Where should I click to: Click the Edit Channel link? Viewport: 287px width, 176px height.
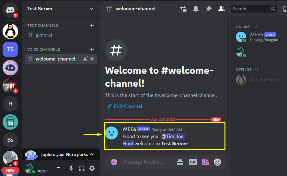click(125, 106)
